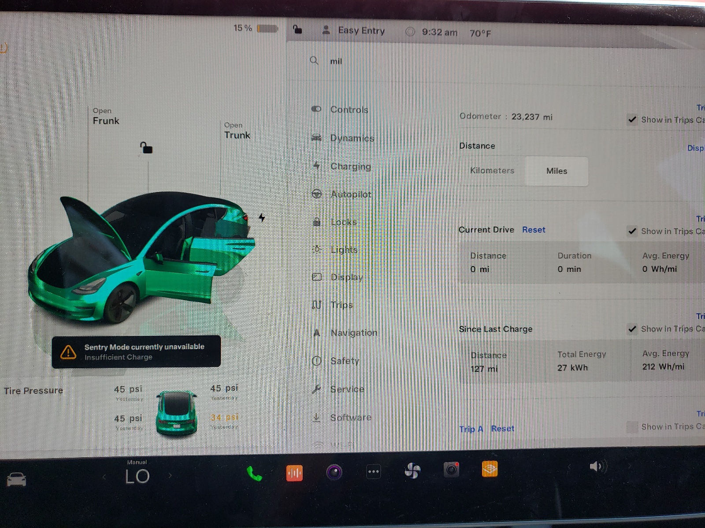Open the Controls menu
Viewport: 705px width, 528px height.
coord(340,109)
